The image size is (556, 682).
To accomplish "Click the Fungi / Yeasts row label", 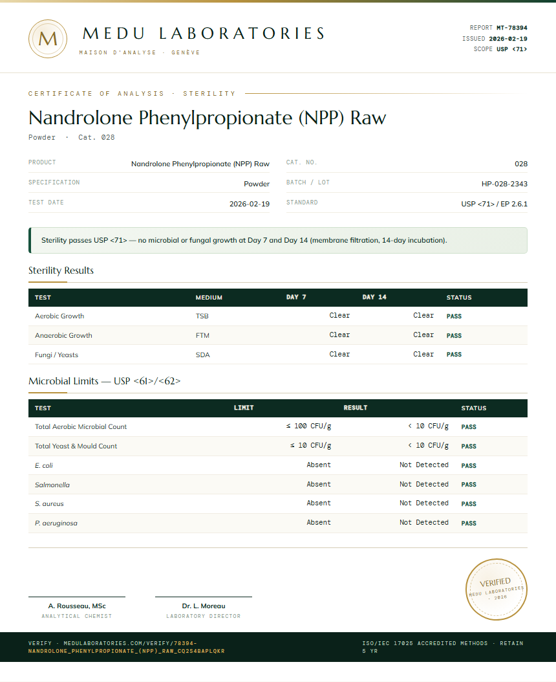I will 56,355.
